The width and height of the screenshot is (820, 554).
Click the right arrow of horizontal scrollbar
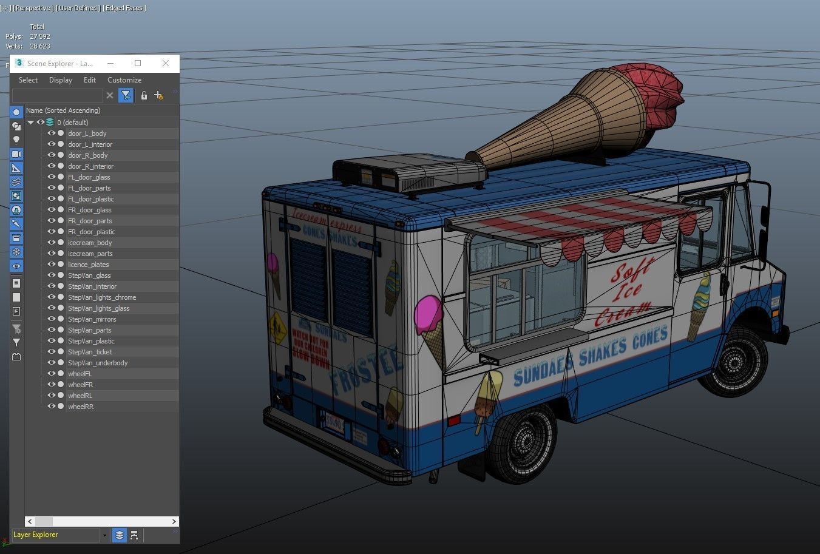[174, 521]
